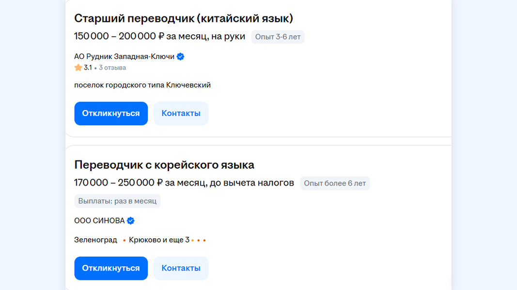
Task: Open ООО СИНОВА employer profile
Action: tap(99, 221)
